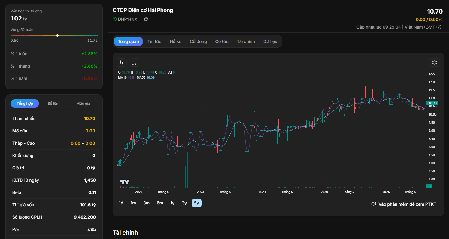449x239 pixels.
Task: Click the 10.70 current price label on axis
Action: click(x=432, y=103)
